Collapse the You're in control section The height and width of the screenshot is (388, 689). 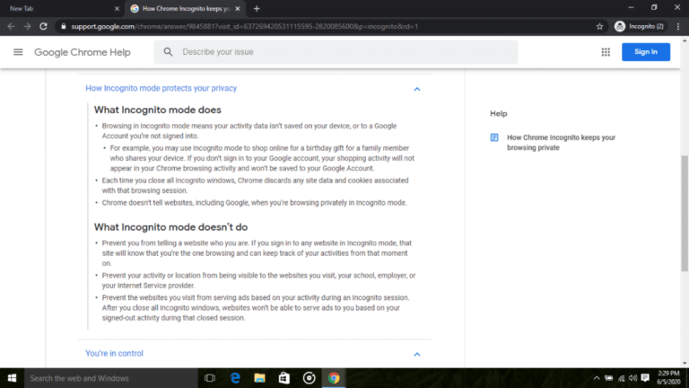(x=417, y=354)
